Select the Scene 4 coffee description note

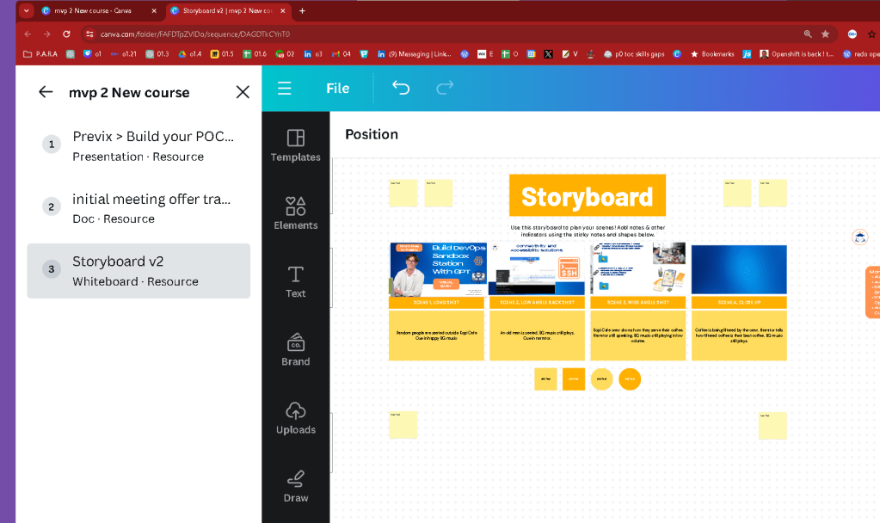(739, 335)
